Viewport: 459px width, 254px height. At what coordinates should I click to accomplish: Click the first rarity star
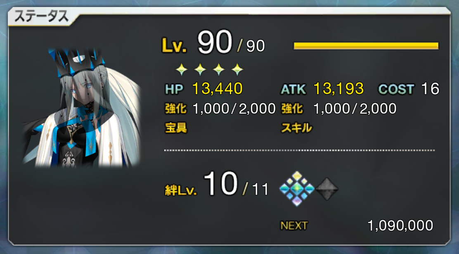point(182,70)
